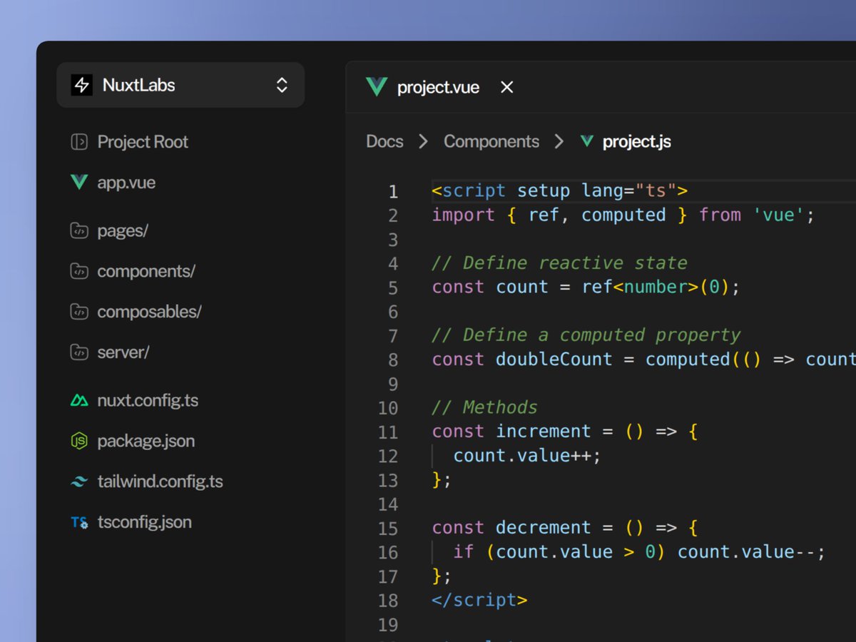Select project.js in the breadcrumb

click(x=636, y=141)
